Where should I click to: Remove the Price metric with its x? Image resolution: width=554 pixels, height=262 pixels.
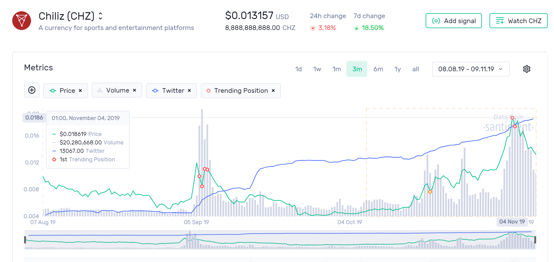80,91
